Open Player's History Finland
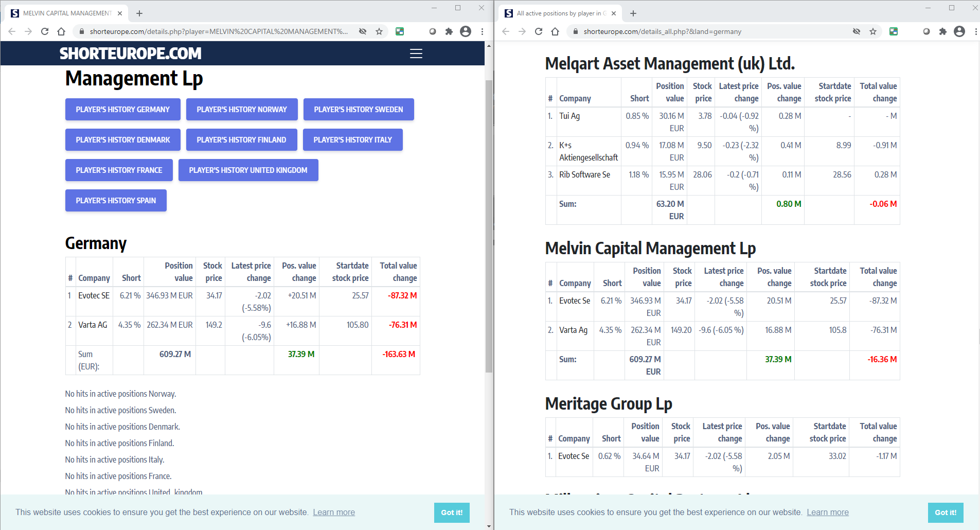This screenshot has height=530, width=980. tap(242, 139)
